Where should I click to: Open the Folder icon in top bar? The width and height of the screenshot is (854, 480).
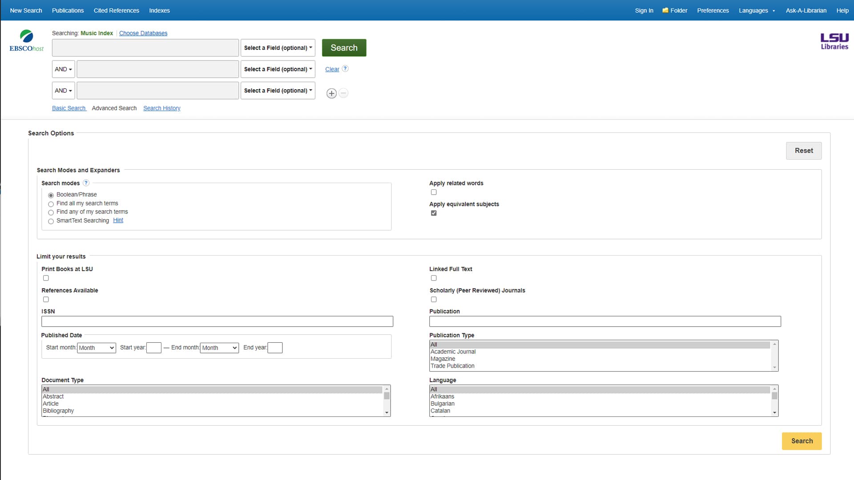[665, 10]
